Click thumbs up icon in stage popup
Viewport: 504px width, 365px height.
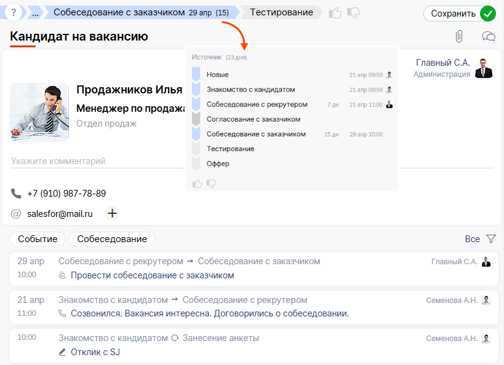click(x=198, y=183)
